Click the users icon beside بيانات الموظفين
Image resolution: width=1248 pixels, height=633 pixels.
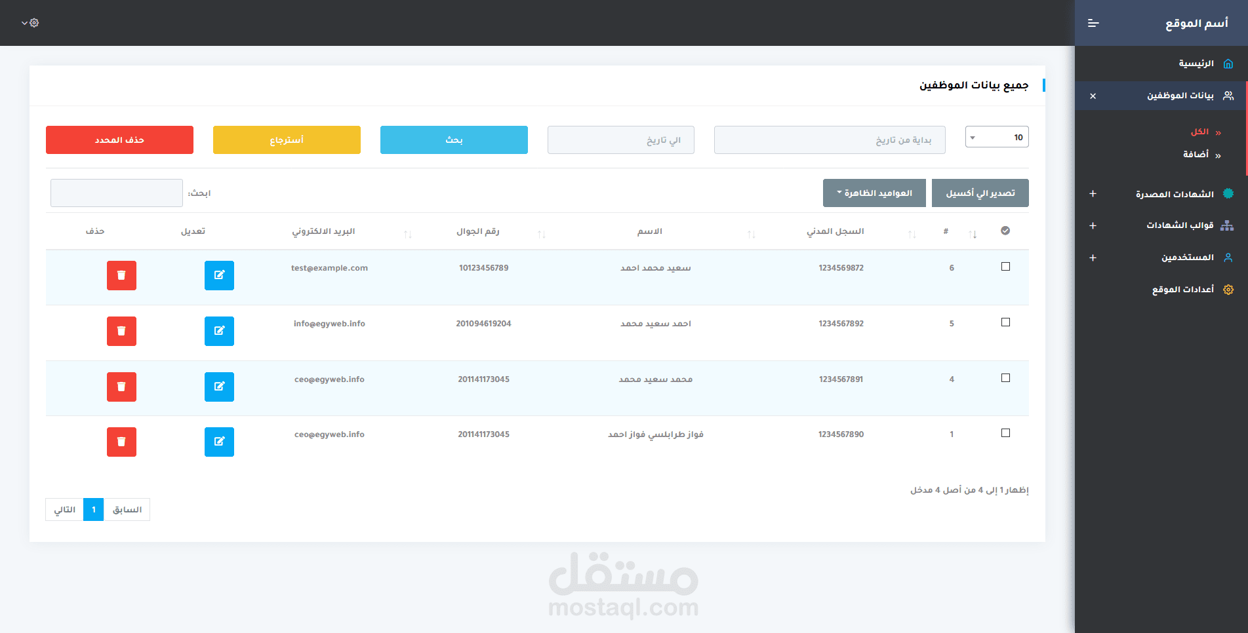coord(1228,96)
